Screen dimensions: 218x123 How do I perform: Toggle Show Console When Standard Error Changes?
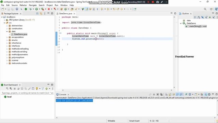pyautogui.click(x=181, y=94)
